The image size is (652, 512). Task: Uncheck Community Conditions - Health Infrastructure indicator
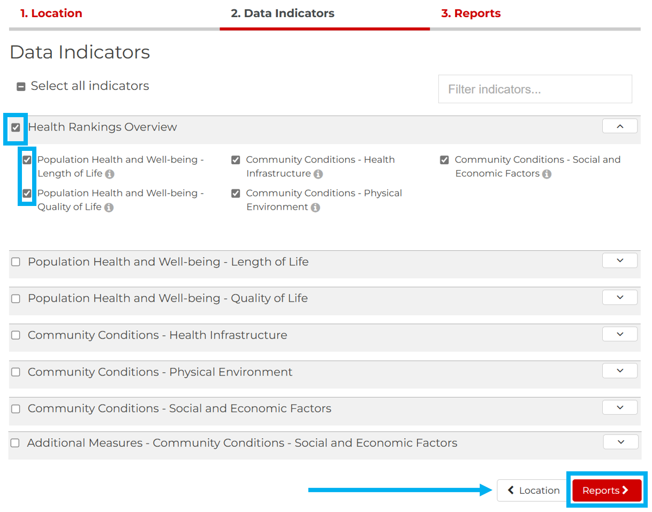pyautogui.click(x=236, y=160)
